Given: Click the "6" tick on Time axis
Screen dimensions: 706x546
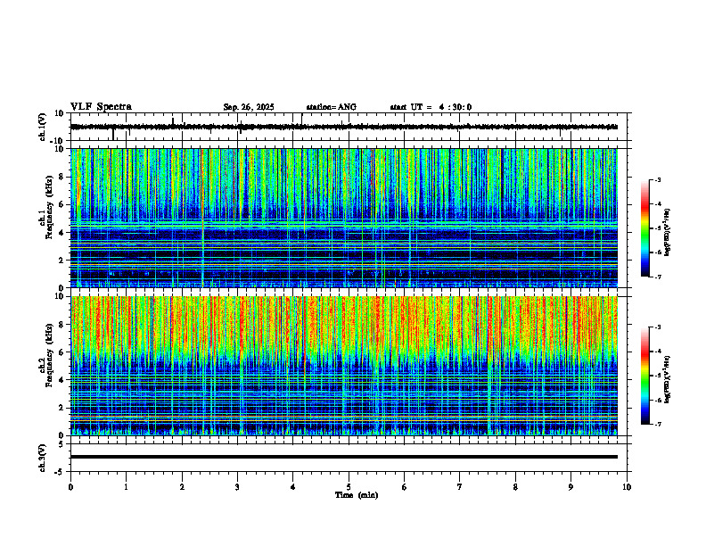Looking at the screenshot, I should 405,487.
